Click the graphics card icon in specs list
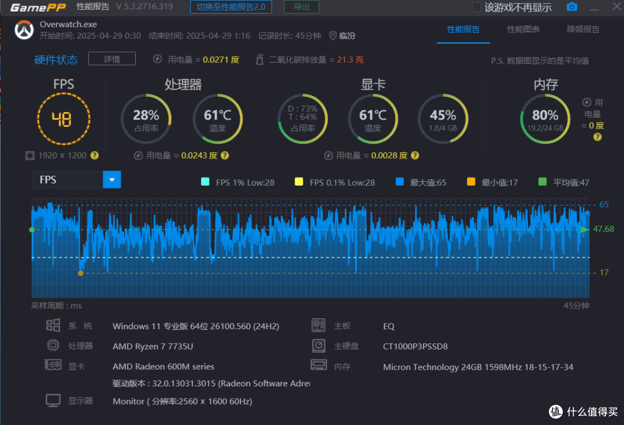 [53, 365]
